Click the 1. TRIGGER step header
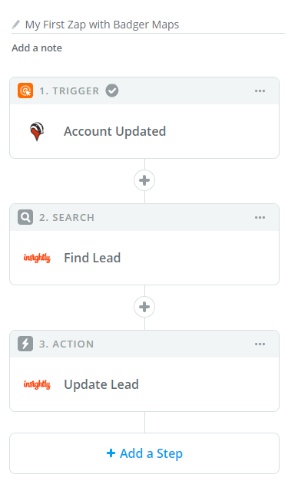298x494 pixels. 144,91
